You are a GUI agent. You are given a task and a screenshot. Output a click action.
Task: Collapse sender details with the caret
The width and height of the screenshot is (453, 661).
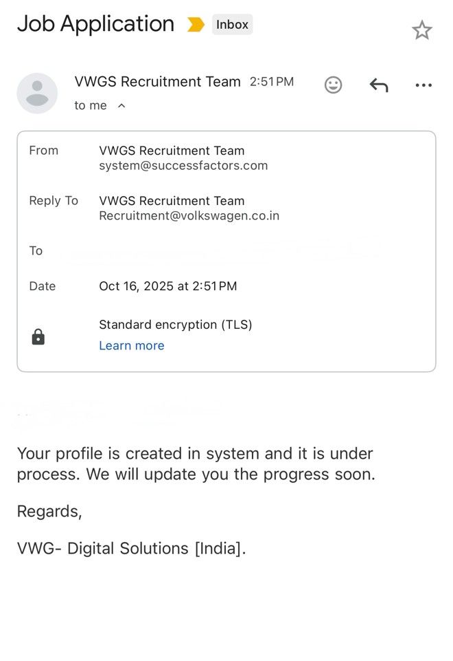(x=121, y=105)
